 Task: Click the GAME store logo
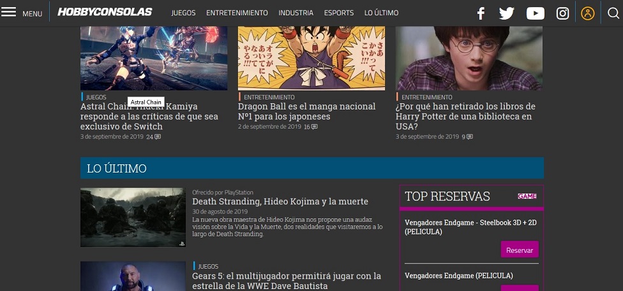527,196
